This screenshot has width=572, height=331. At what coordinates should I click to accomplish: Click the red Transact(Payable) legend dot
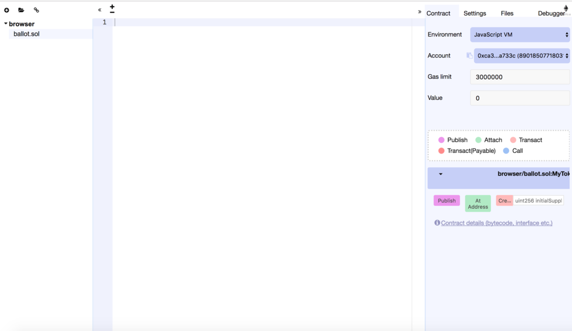pos(441,151)
